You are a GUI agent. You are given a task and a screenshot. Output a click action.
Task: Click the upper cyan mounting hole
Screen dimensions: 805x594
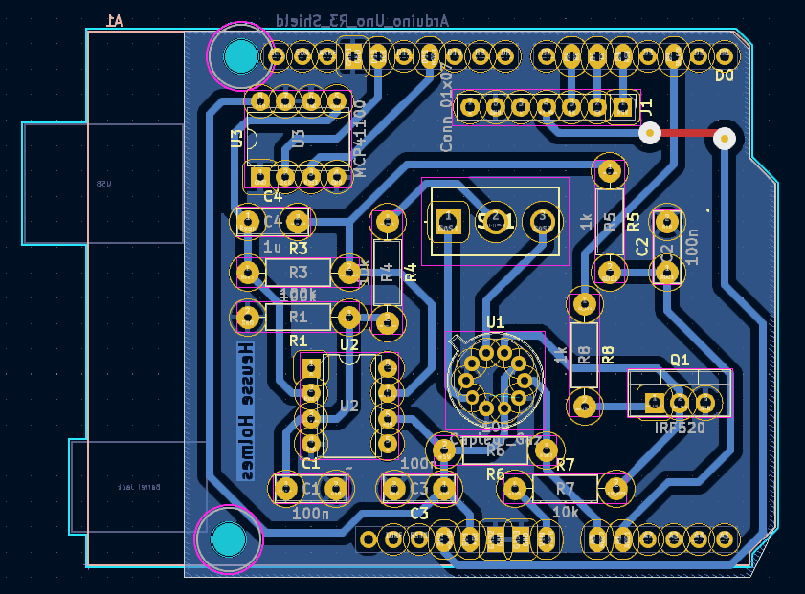[241, 55]
